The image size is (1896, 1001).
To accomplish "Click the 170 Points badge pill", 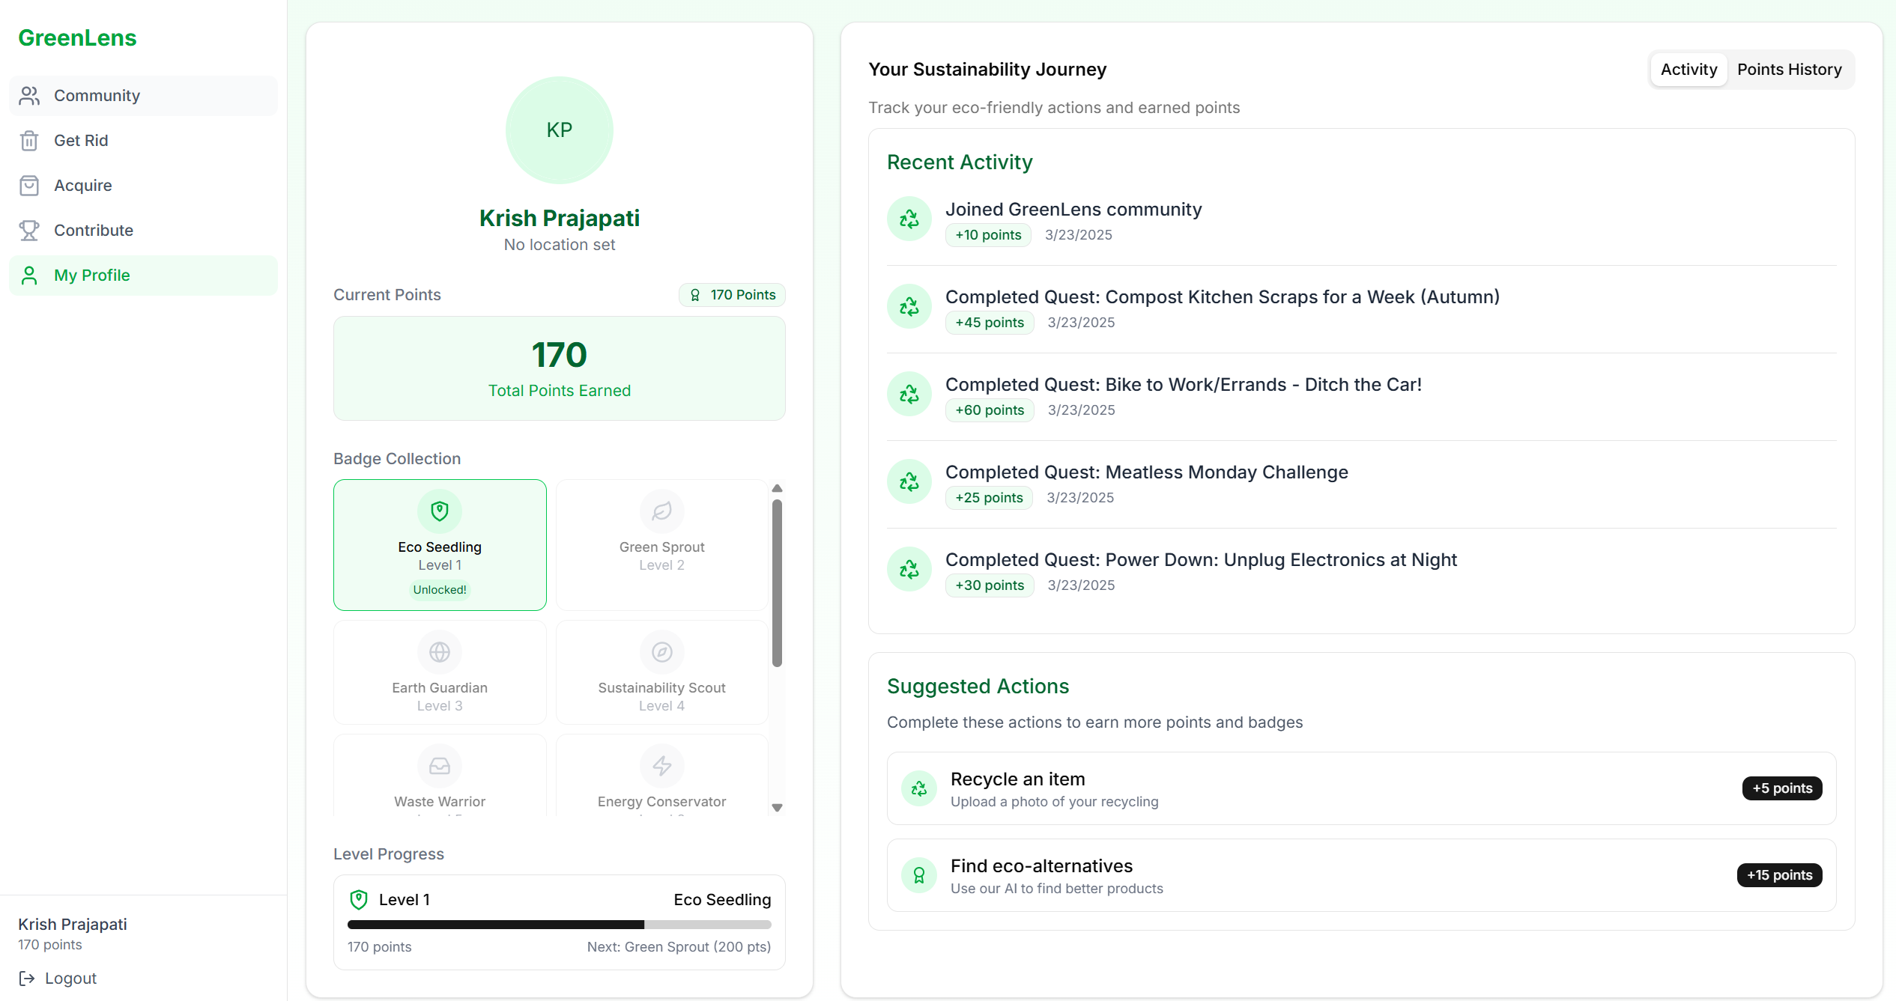I will click(x=732, y=295).
